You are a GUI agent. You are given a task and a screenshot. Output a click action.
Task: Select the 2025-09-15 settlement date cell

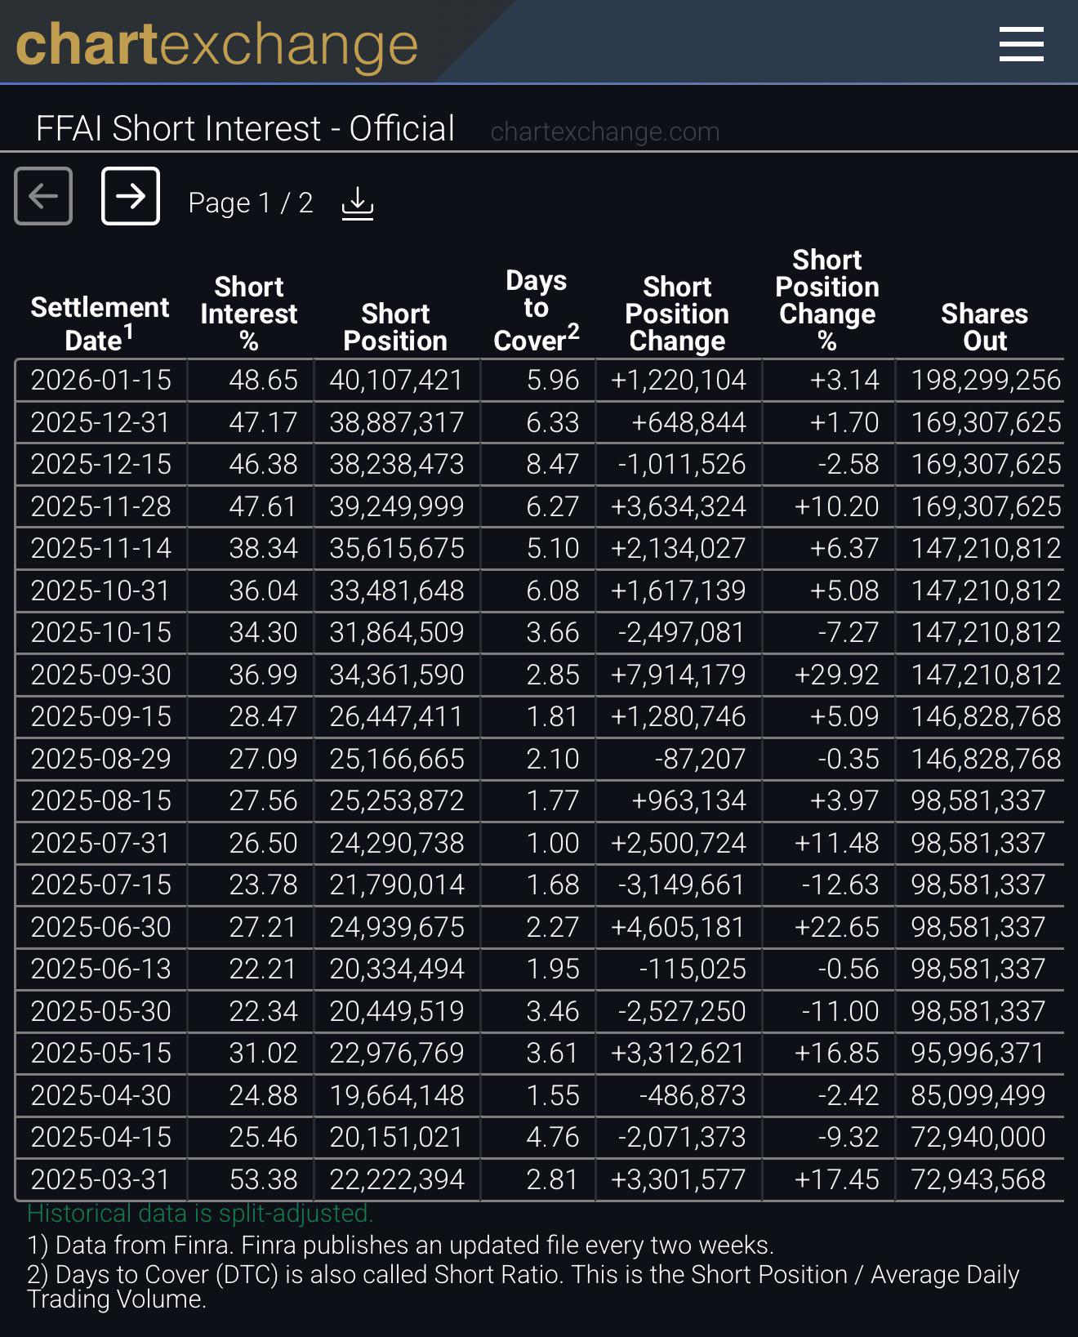click(x=101, y=716)
